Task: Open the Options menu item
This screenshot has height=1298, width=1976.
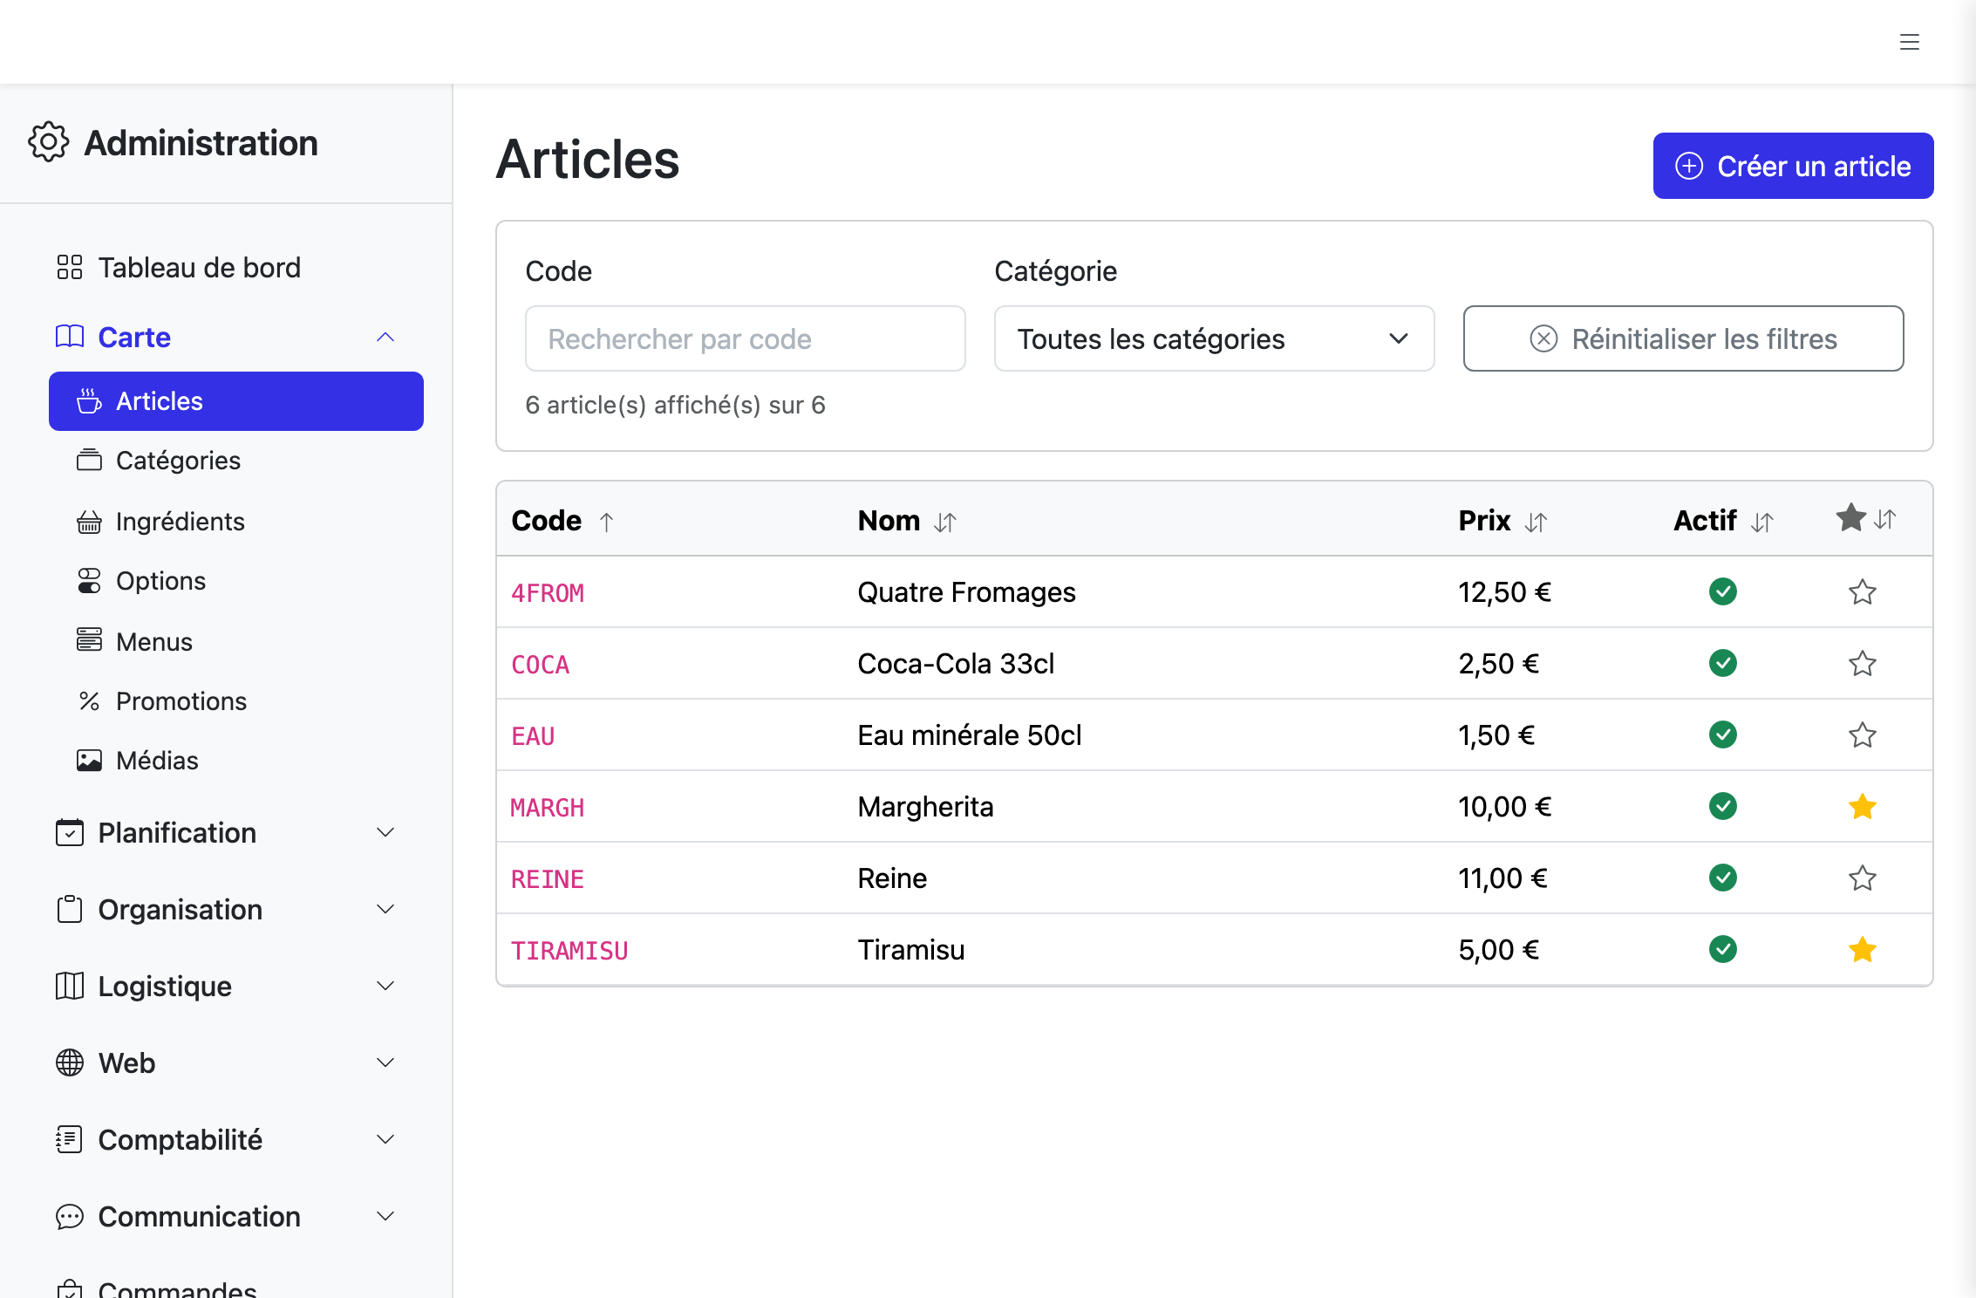Action: click(235, 581)
